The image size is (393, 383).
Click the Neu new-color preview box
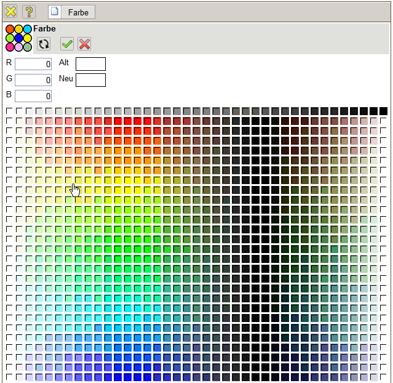coord(90,80)
